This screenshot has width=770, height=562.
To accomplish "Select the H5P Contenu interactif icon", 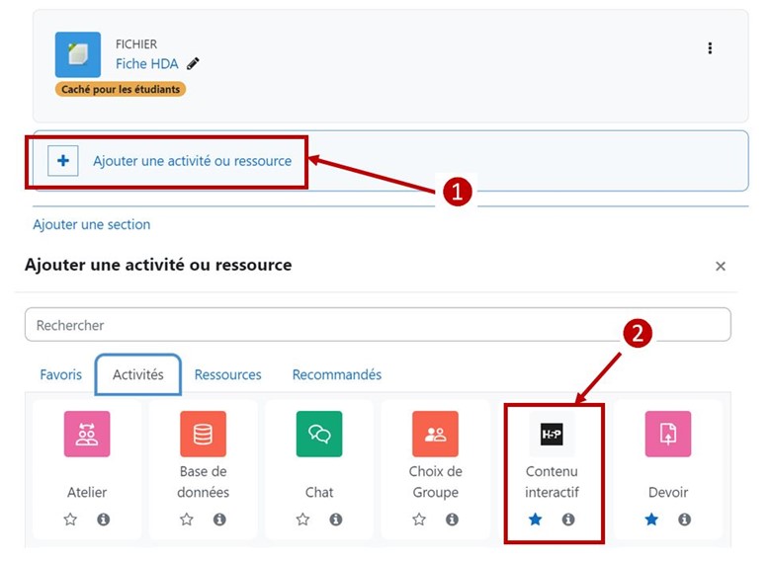I will click(x=552, y=435).
